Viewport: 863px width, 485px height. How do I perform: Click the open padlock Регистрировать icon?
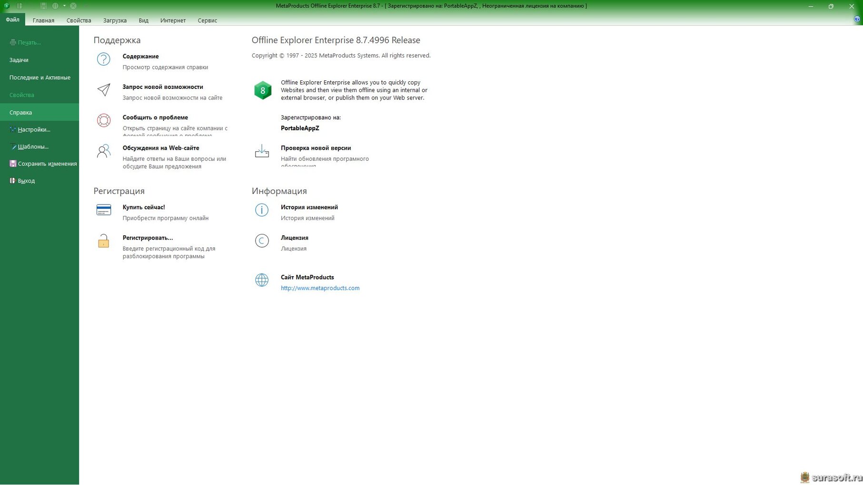(103, 241)
